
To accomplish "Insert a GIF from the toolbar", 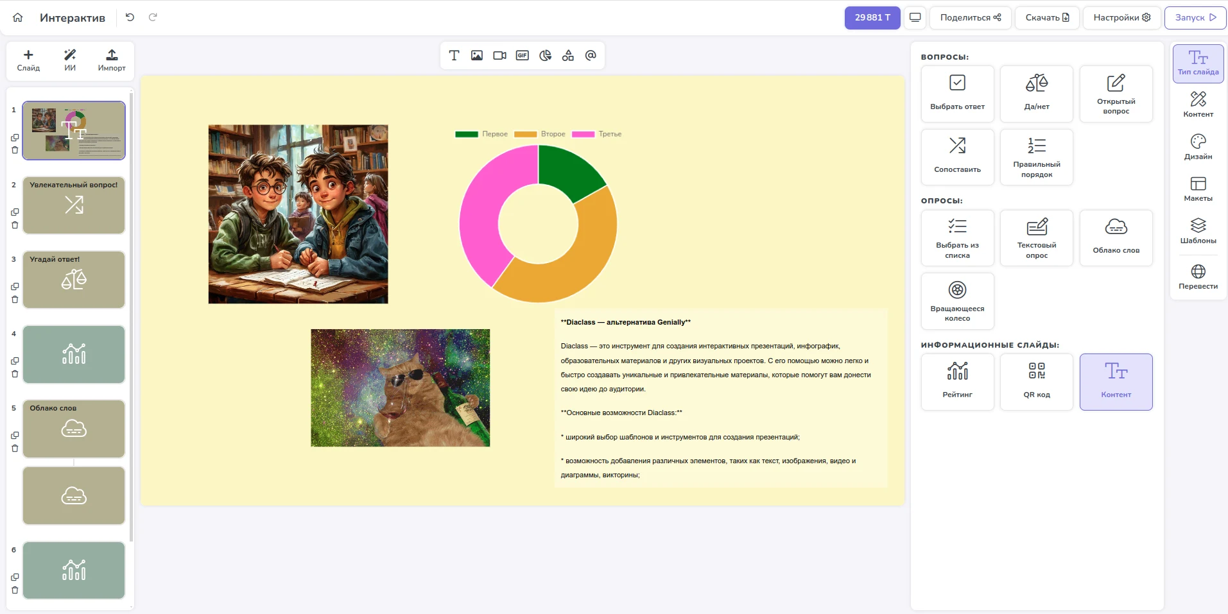I will click(523, 56).
